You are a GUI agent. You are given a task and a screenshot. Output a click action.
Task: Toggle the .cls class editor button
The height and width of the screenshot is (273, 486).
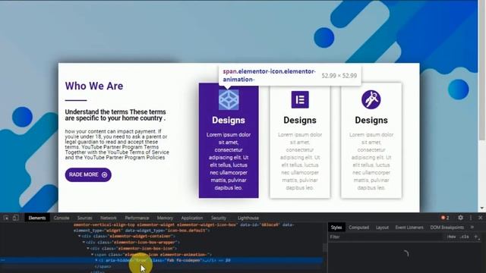[x=465, y=237]
